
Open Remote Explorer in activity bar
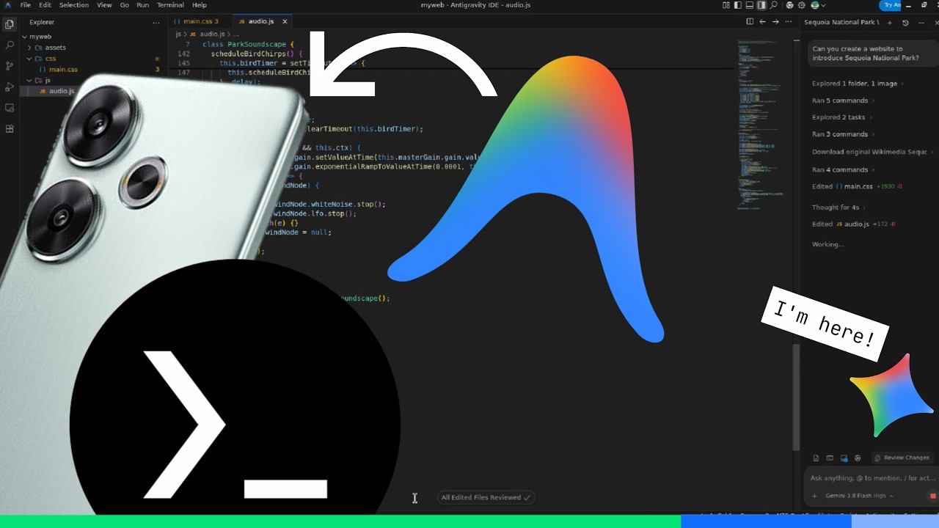point(10,108)
